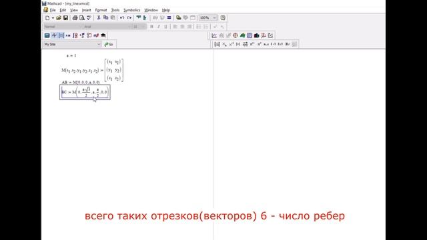This screenshot has height=240, width=427.
Task: Insert a Polar plot from the Graph toolbar
Action: coord(236,35)
